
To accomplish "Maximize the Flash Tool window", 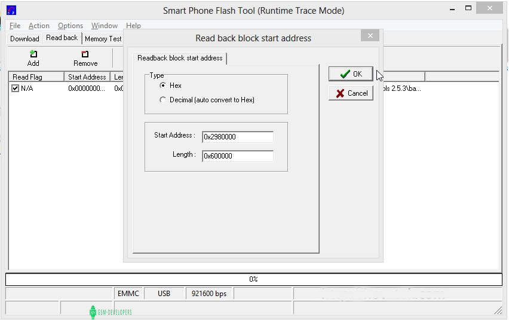I will 468,8.
